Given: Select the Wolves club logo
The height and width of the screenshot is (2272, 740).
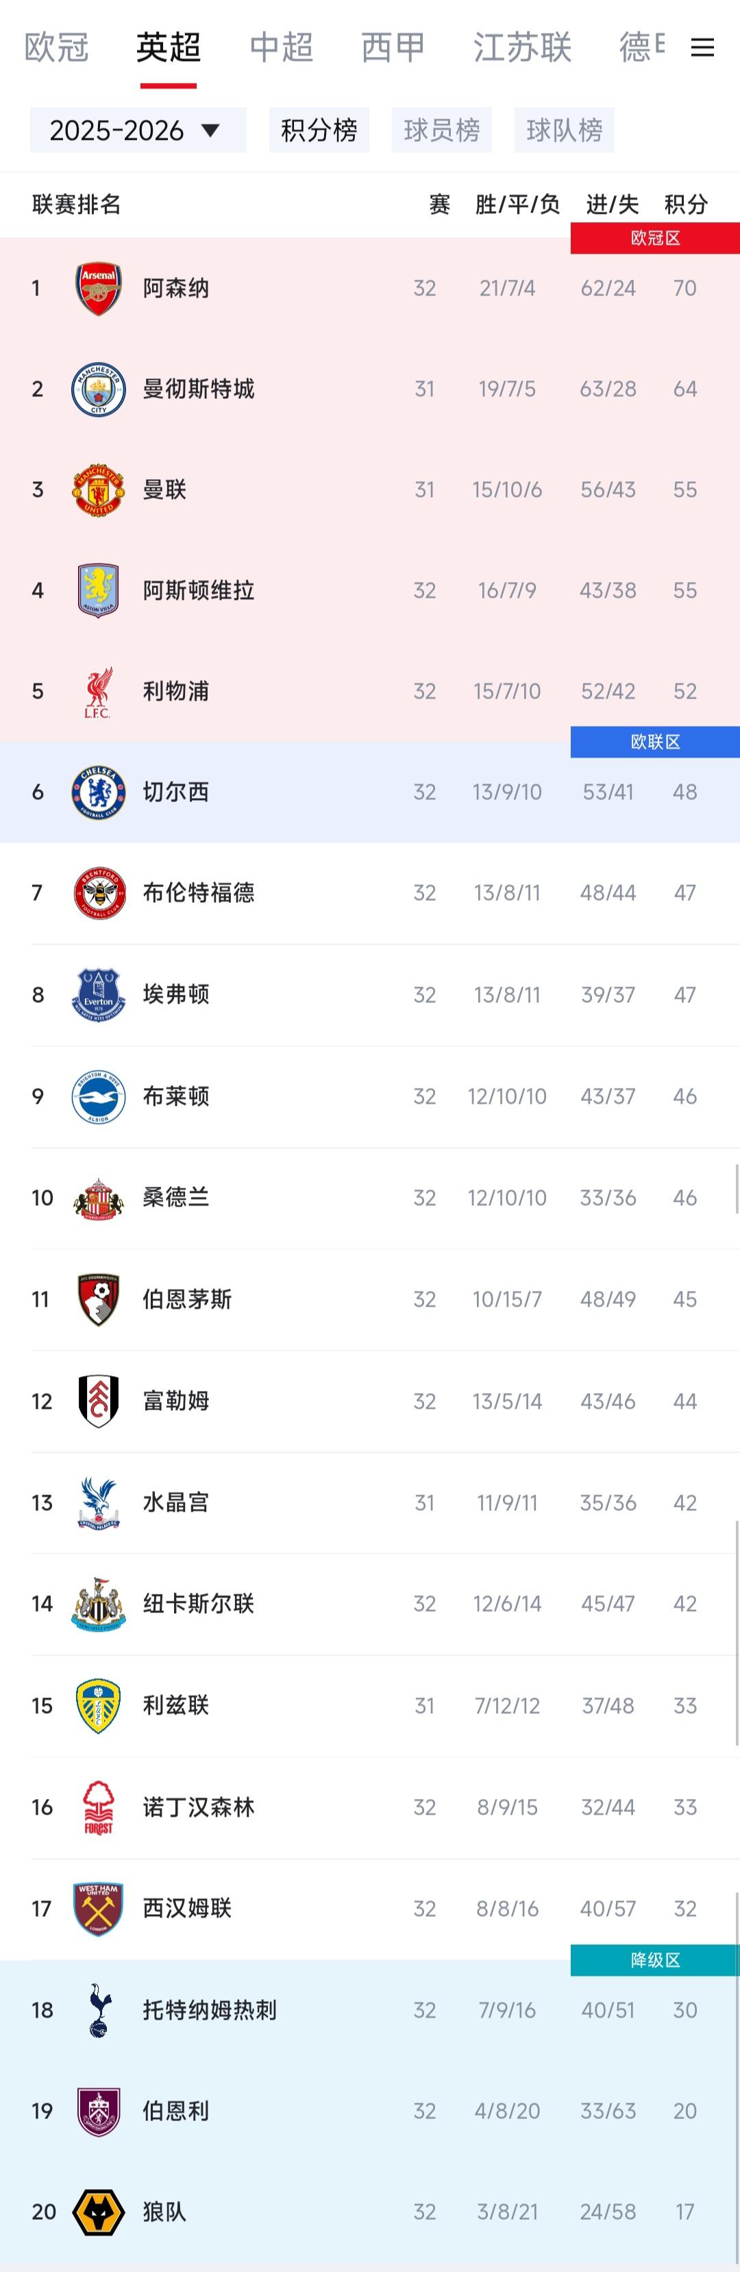Looking at the screenshot, I should pyautogui.click(x=99, y=2212).
